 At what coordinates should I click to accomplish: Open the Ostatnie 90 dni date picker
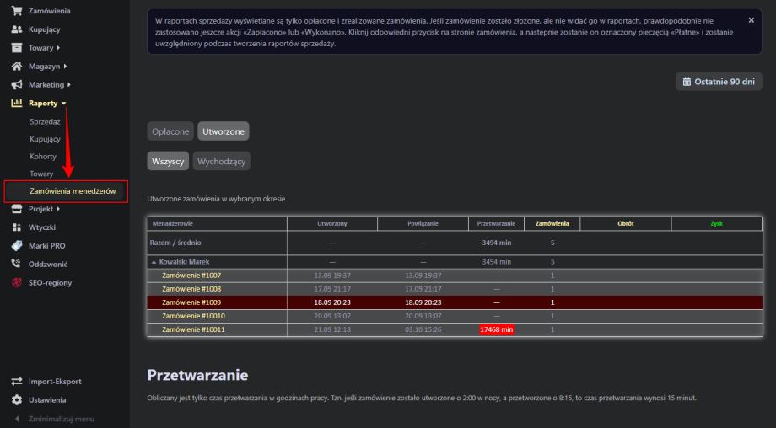coord(719,81)
